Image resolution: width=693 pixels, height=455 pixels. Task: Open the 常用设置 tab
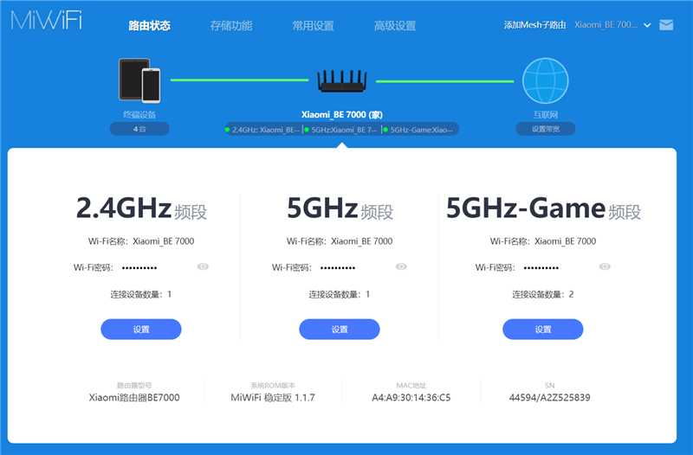point(314,26)
